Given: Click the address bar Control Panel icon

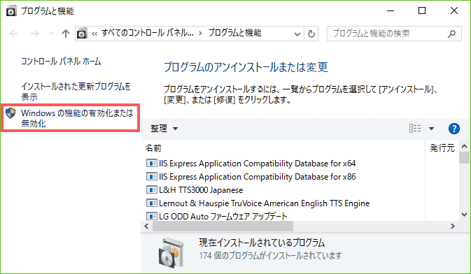Looking at the screenshot, I should pos(82,34).
